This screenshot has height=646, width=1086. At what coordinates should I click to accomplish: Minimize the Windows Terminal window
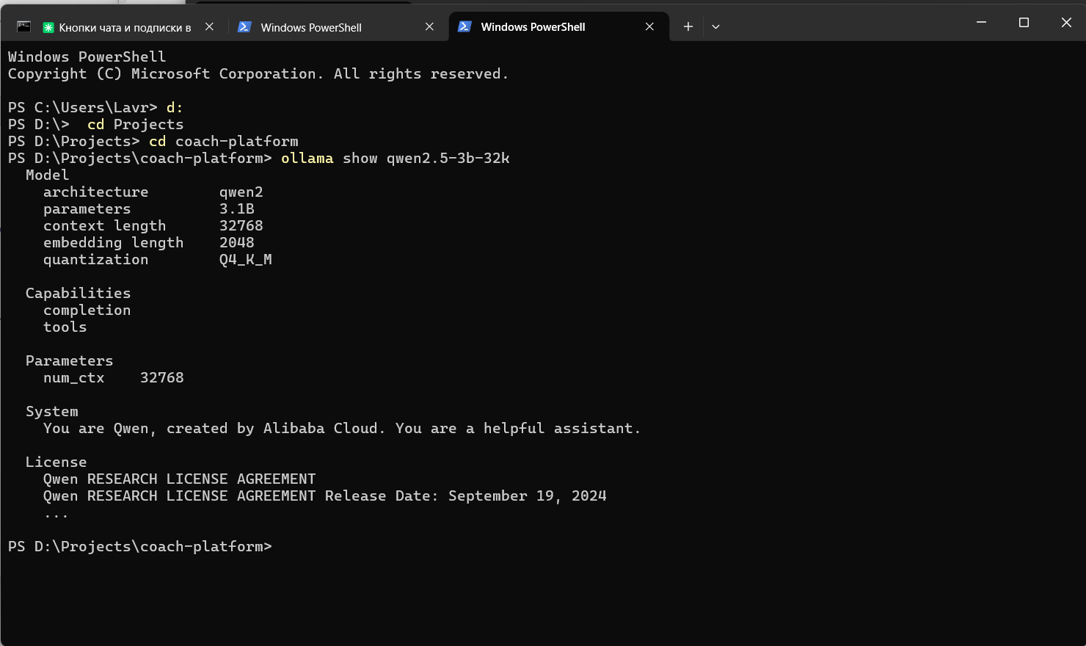(x=981, y=23)
